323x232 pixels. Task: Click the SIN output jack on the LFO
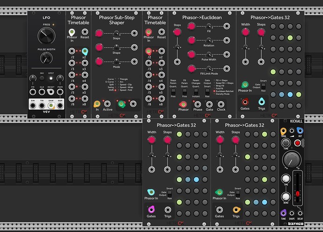click(x=33, y=105)
